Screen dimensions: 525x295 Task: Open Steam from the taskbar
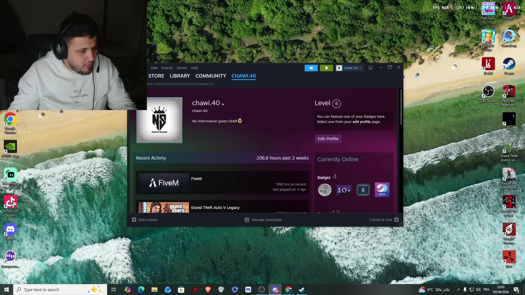tap(301, 290)
